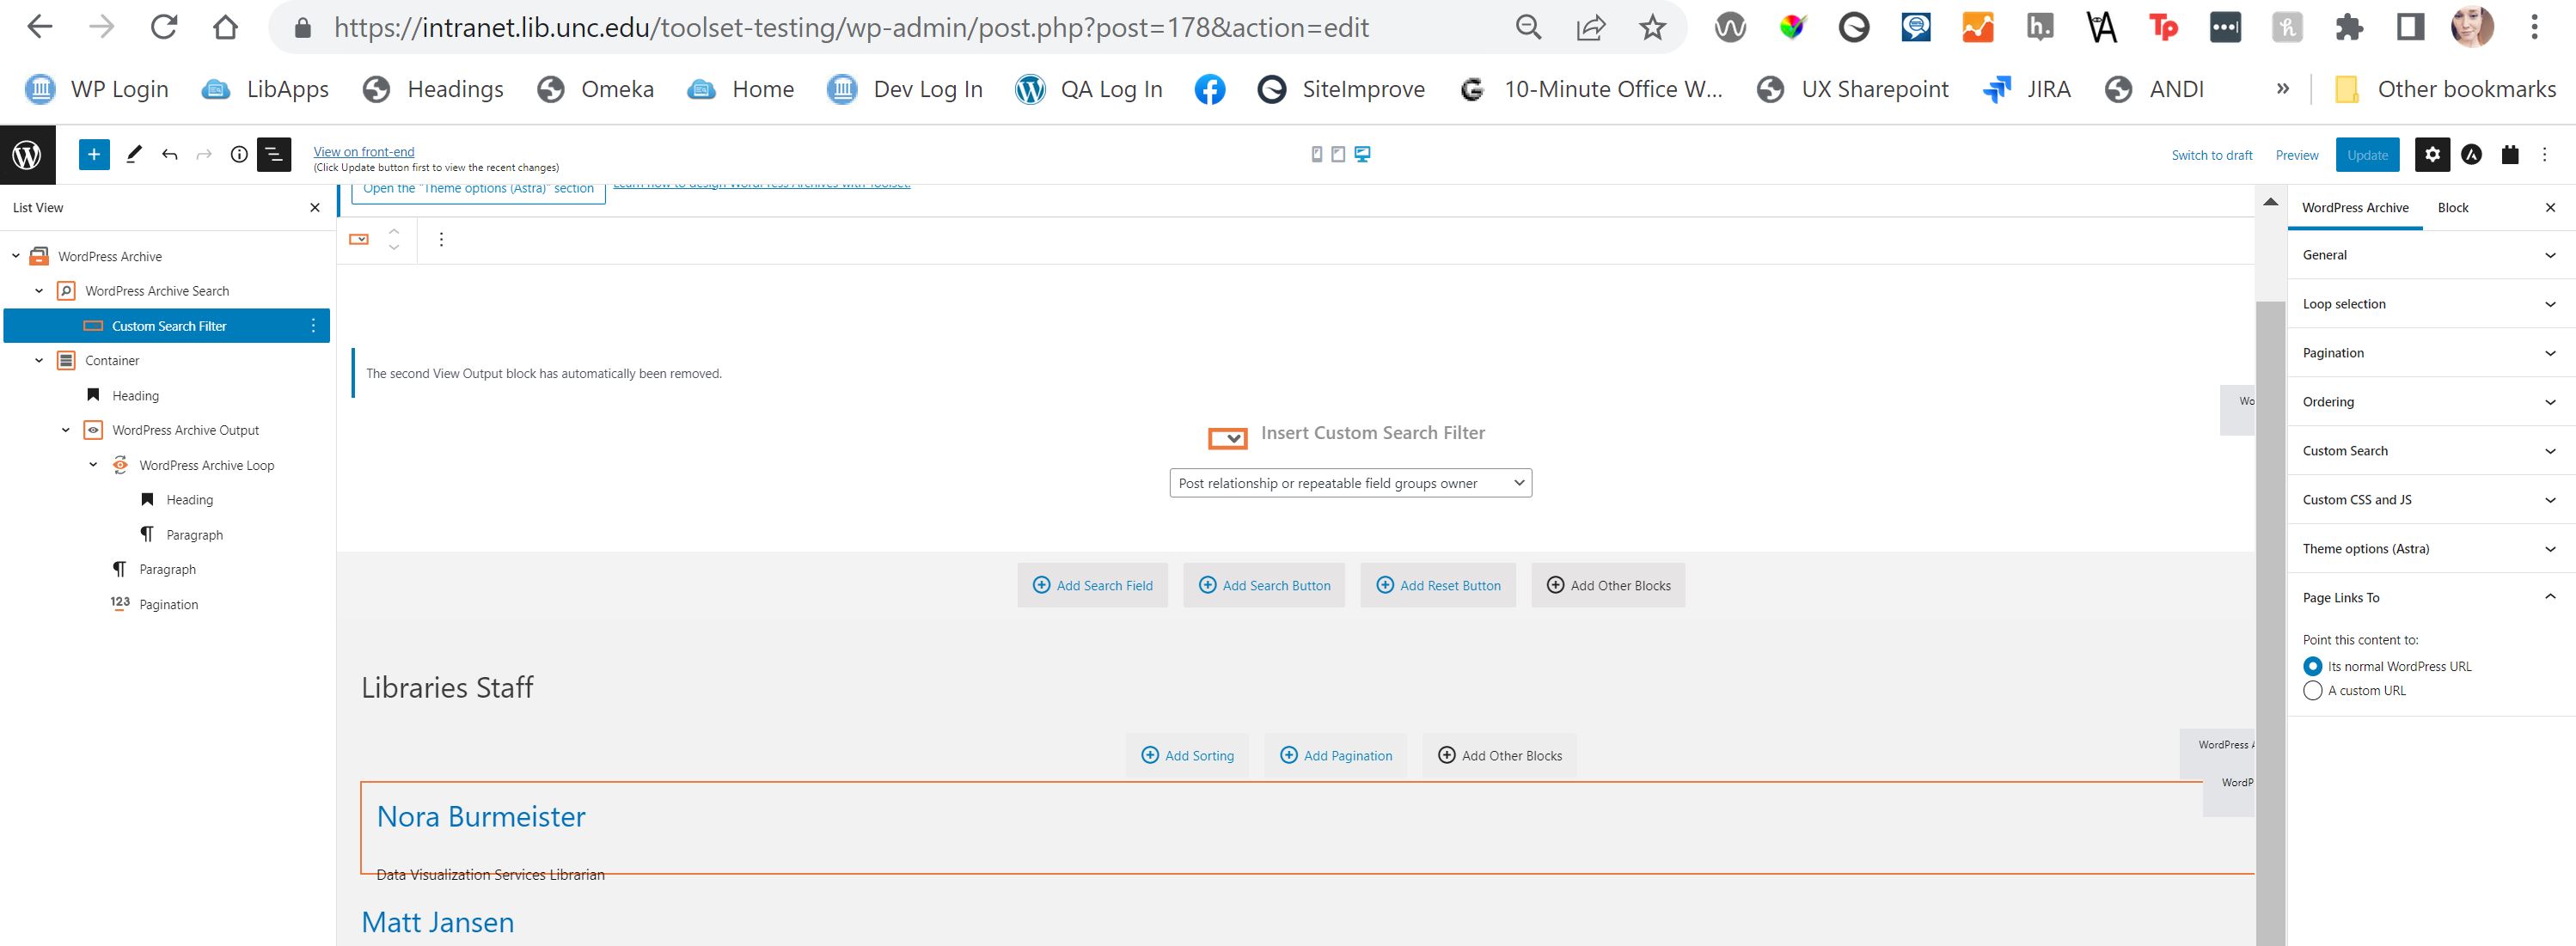Go back in browser history

[40, 27]
